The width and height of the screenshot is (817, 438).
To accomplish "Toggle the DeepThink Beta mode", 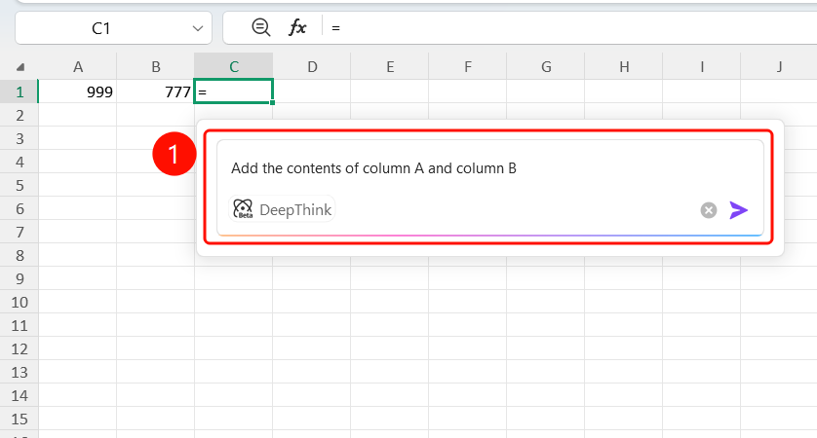I will (x=283, y=209).
